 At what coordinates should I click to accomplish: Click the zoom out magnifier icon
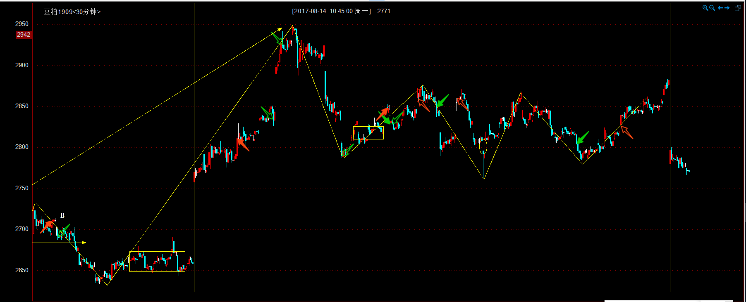pyautogui.click(x=712, y=8)
